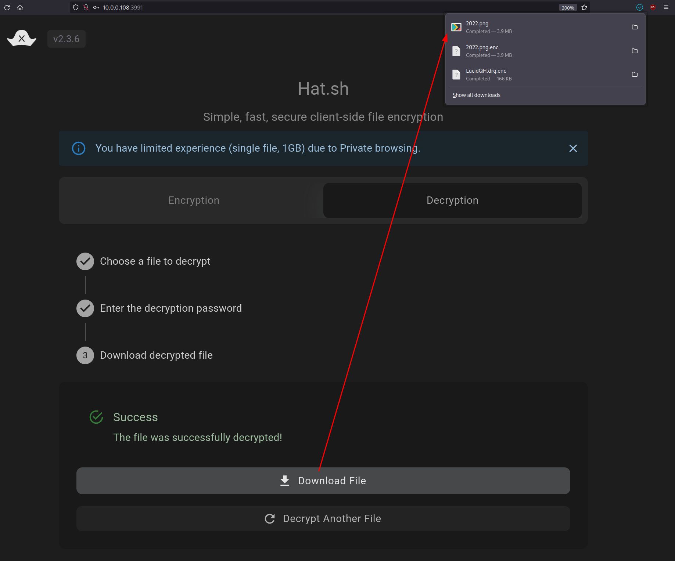
Task: Switch to the Decryption tab
Action: (x=453, y=200)
